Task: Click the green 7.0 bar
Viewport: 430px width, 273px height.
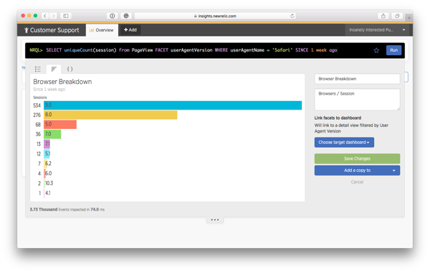Action: [52, 134]
